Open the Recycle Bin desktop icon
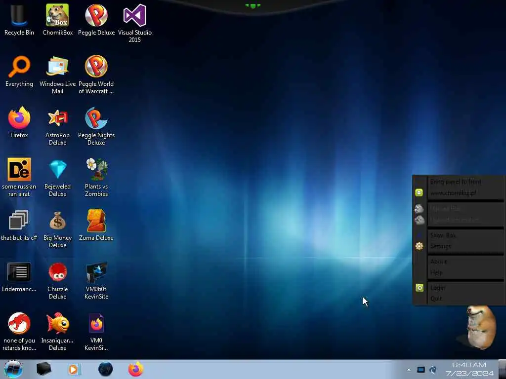 19,20
